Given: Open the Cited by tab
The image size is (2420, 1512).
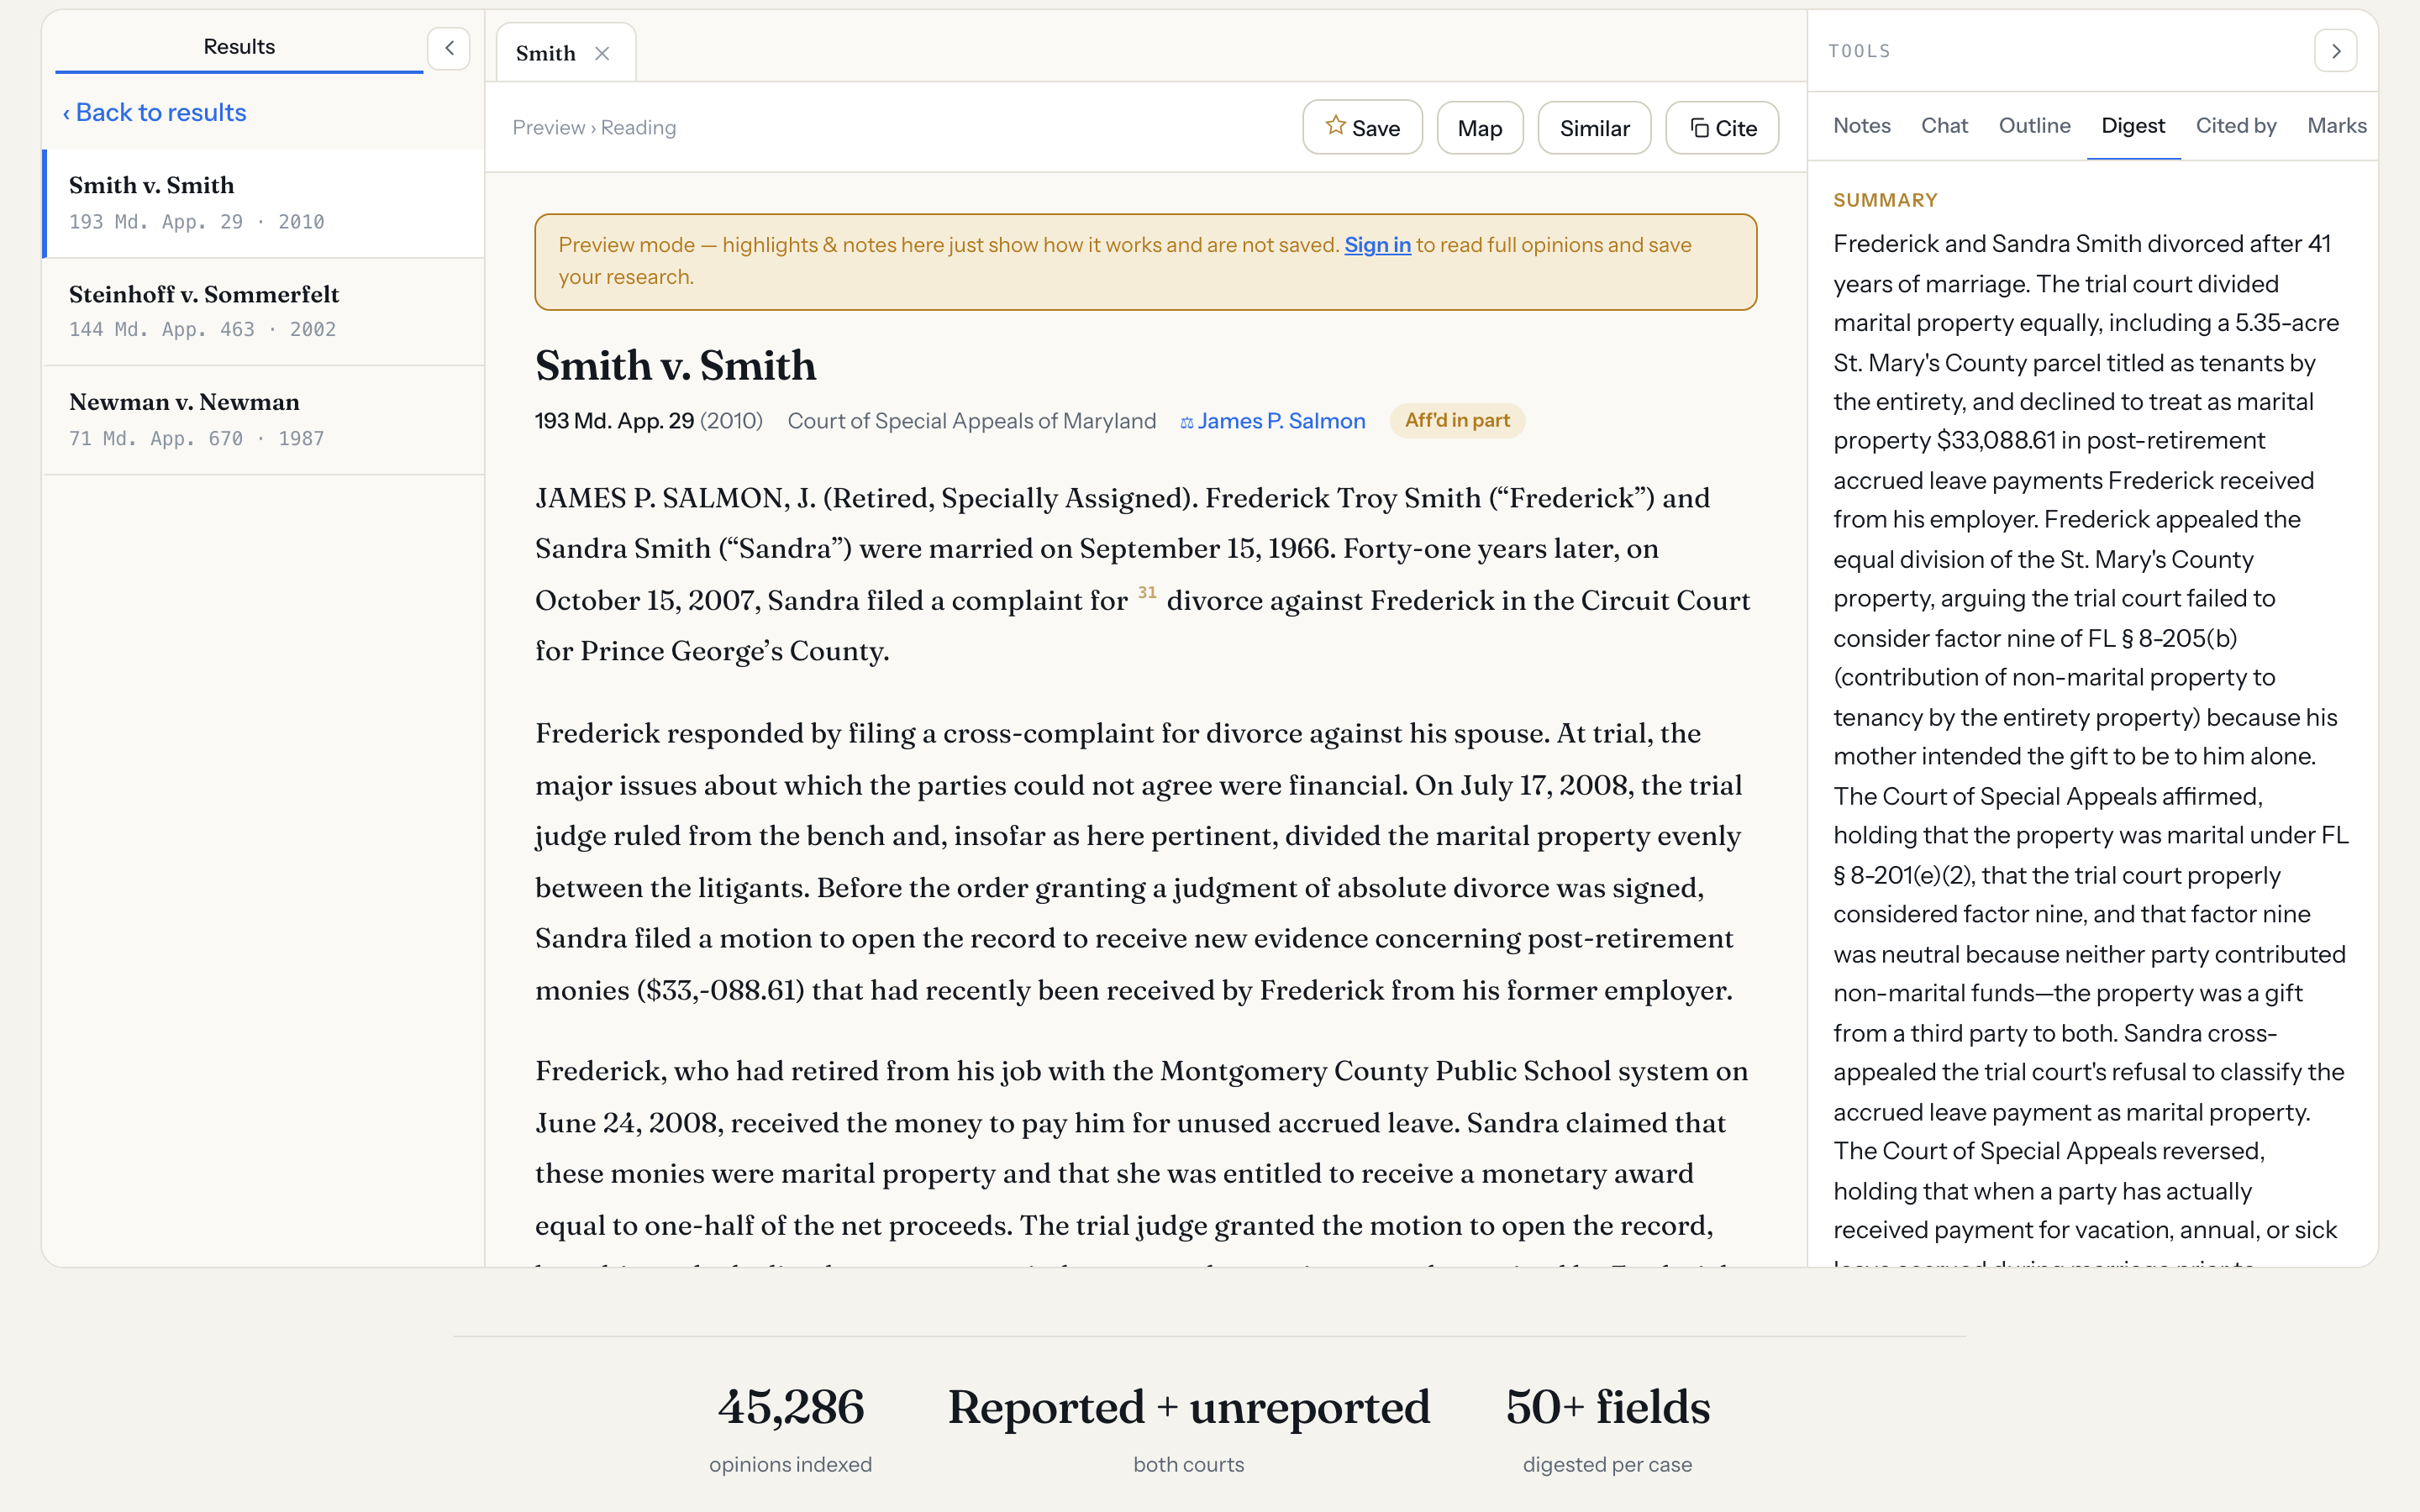Looking at the screenshot, I should pyautogui.click(x=2236, y=126).
